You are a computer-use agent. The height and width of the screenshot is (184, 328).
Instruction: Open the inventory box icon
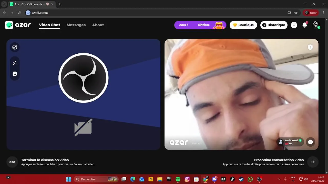[294, 25]
